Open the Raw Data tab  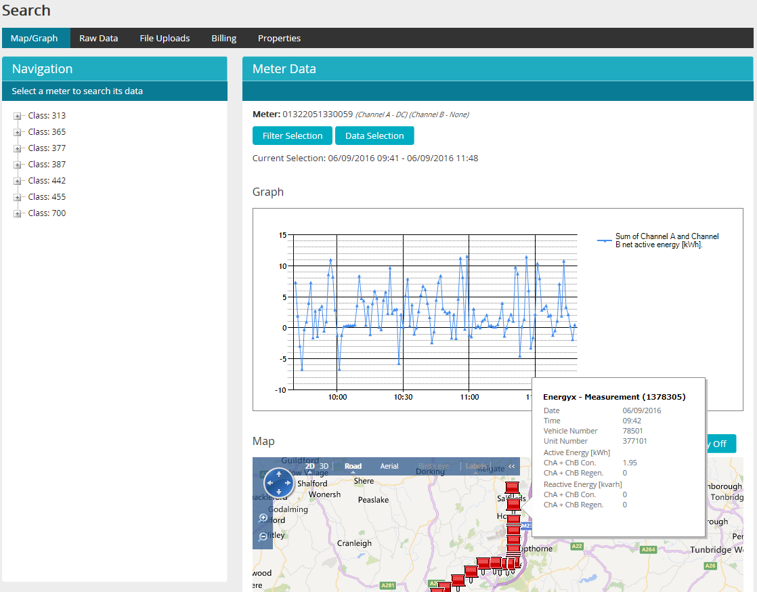click(98, 38)
